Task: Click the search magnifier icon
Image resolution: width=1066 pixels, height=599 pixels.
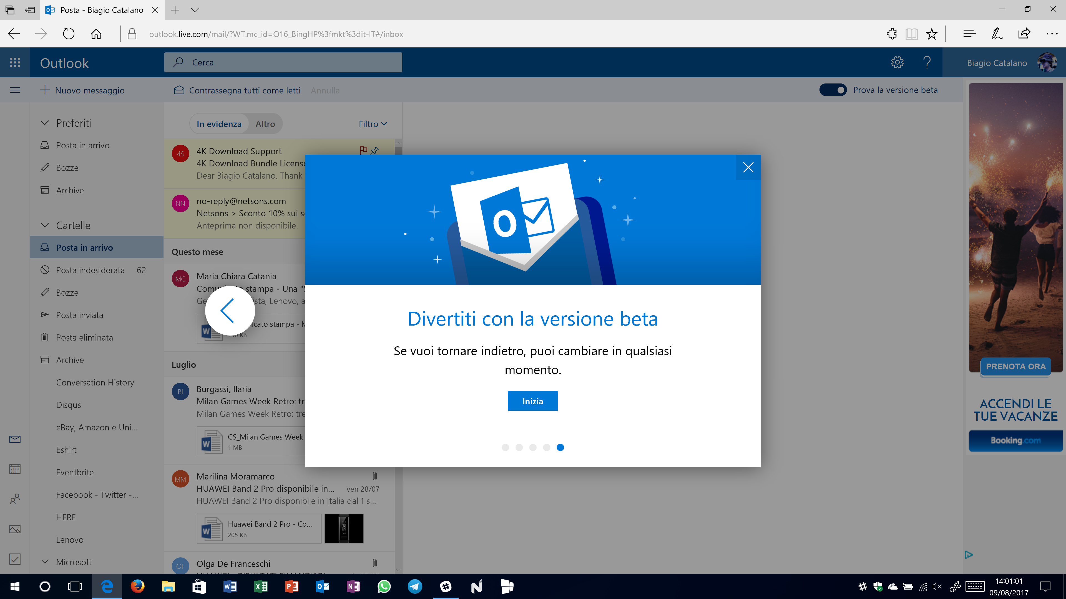Action: 178,62
